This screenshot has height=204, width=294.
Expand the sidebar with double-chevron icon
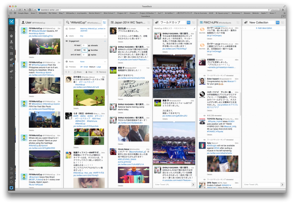click(11, 168)
